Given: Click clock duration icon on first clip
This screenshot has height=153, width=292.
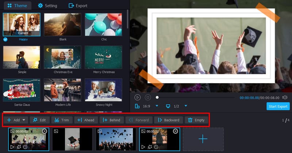Looking at the screenshot, I should (x=25, y=147).
